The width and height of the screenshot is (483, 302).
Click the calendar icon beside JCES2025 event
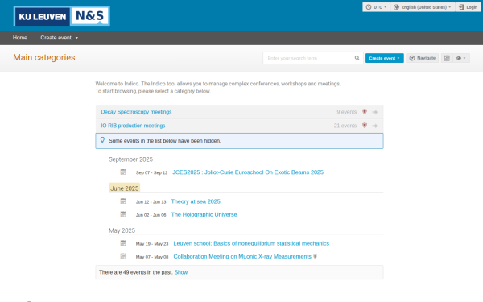pos(123,172)
